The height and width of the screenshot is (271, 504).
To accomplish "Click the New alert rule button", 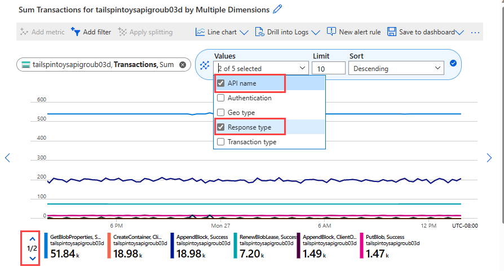I will (x=354, y=32).
